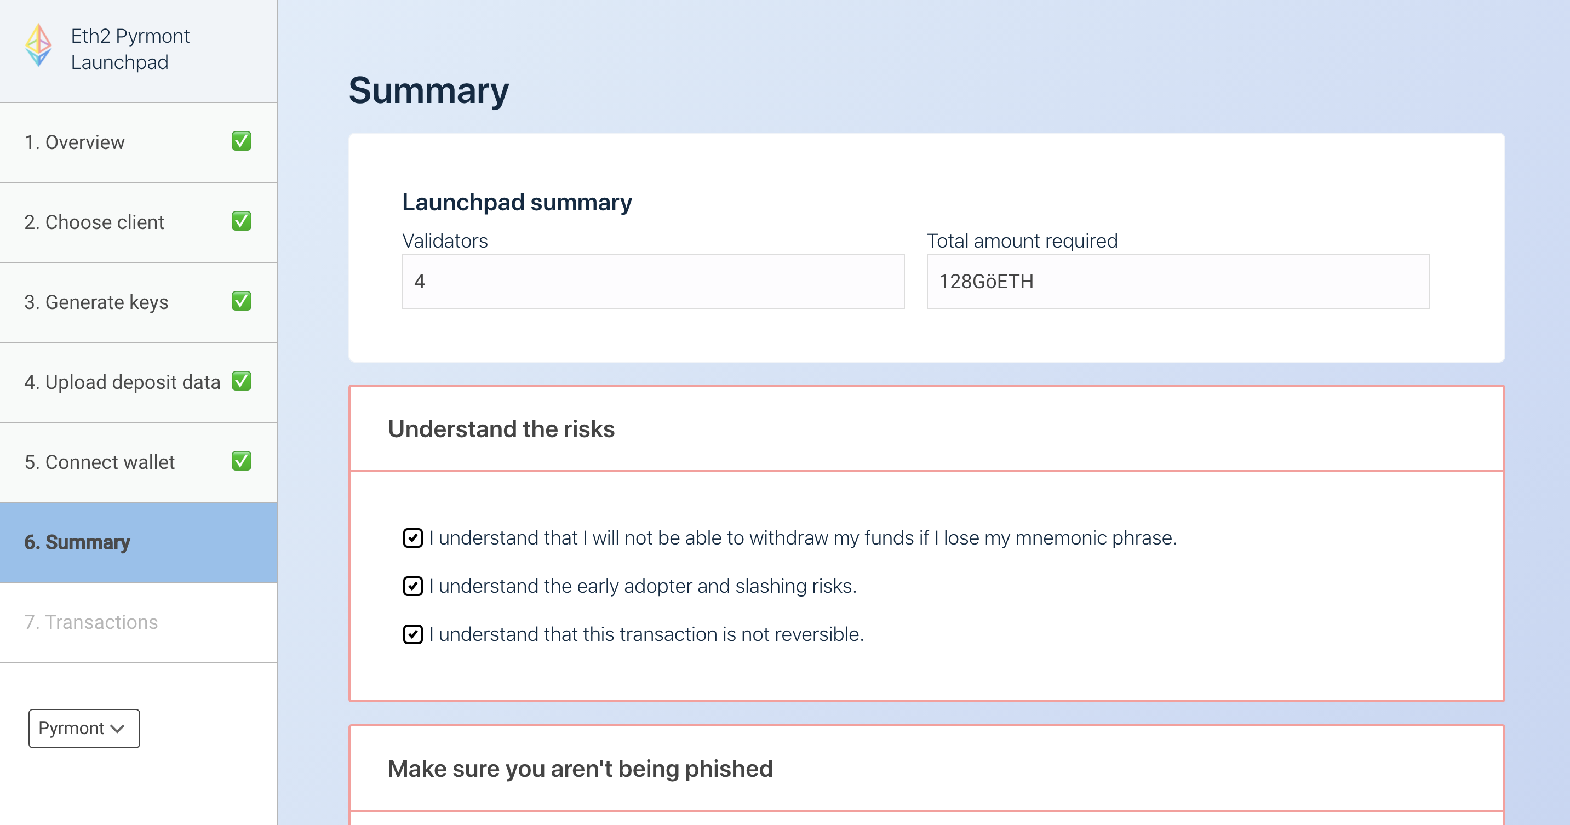Viewport: 1570px width, 825px height.
Task: Open the Pyrmont network dropdown
Action: 83,728
